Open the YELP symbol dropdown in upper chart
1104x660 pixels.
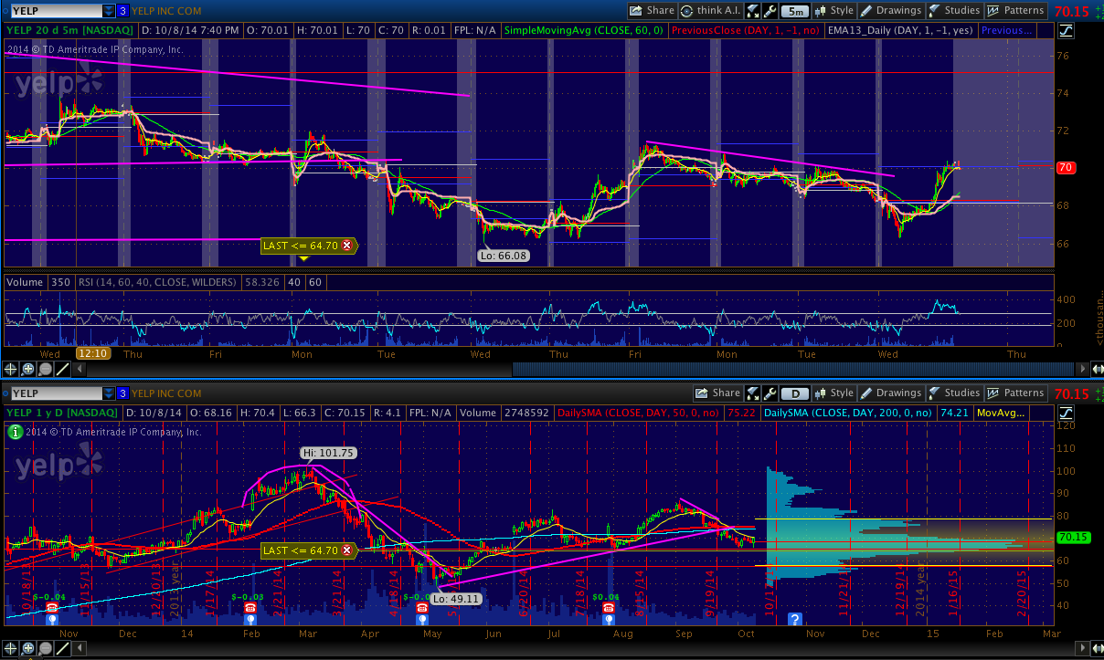pyautogui.click(x=109, y=11)
